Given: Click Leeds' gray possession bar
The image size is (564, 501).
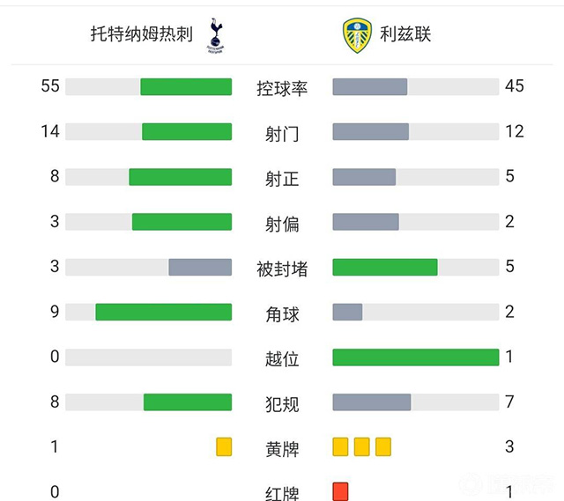Looking at the screenshot, I should coord(370,86).
